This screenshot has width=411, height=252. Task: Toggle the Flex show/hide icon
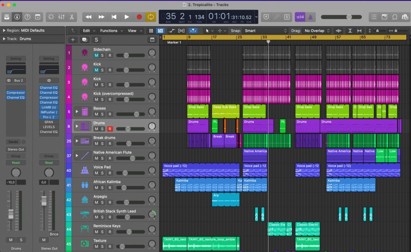(181, 31)
